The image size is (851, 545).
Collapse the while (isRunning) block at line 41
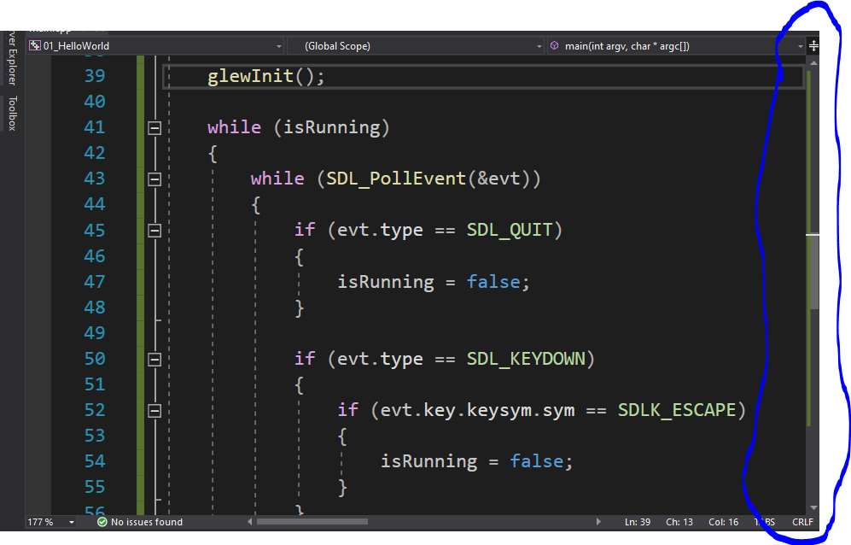coord(154,127)
